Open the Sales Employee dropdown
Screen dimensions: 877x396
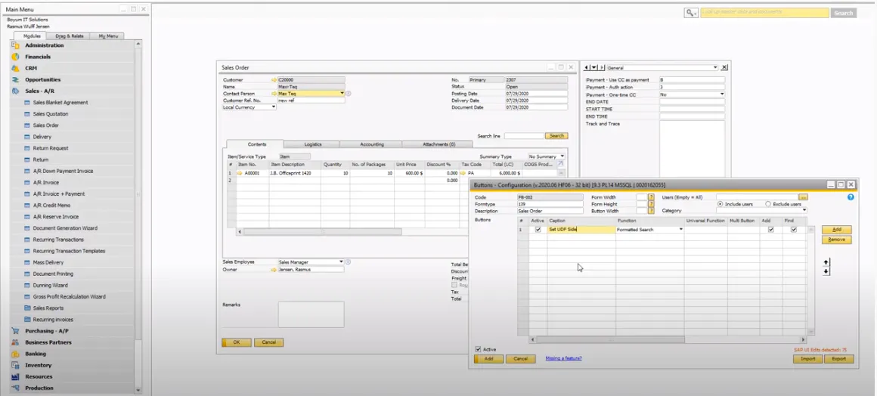[x=341, y=261]
